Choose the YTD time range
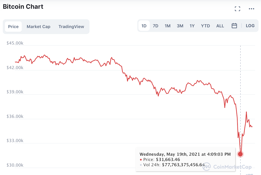Screen dimensions: 261x175 point(205,26)
